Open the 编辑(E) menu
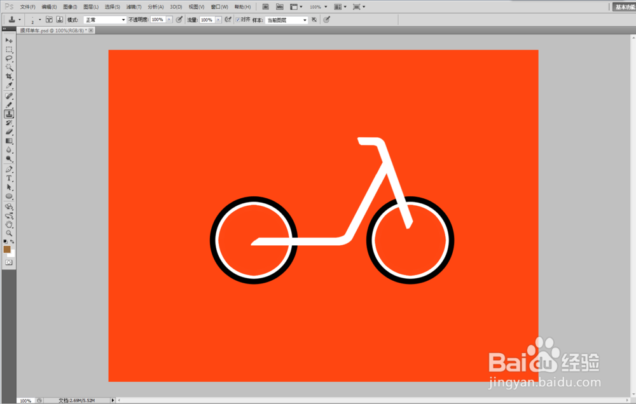 click(49, 7)
